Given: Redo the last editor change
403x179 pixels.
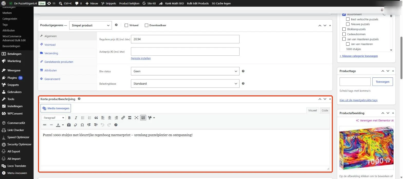Looking at the screenshot, I should tap(109, 125).
